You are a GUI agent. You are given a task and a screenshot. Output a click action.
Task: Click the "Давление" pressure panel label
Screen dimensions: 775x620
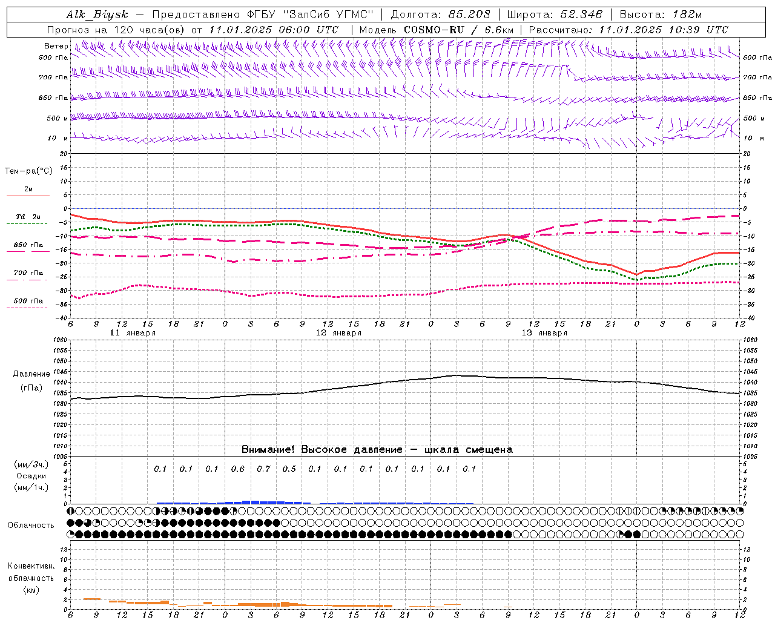pyautogui.click(x=31, y=374)
